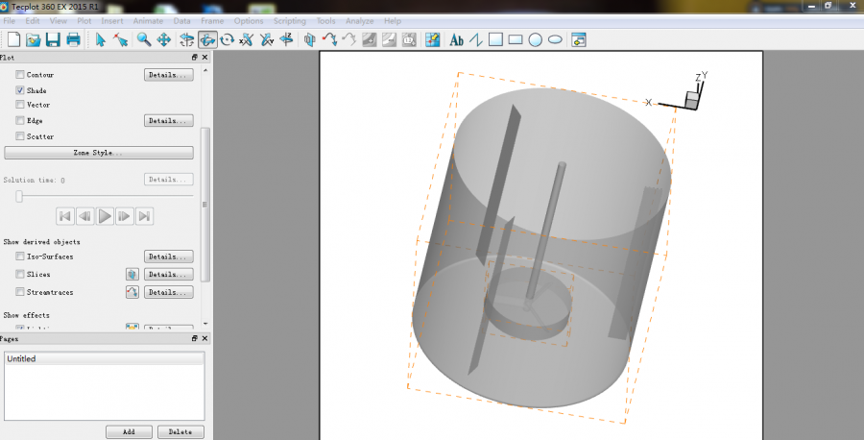
Task: Select the Zoom magnifier tool
Action: (143, 39)
